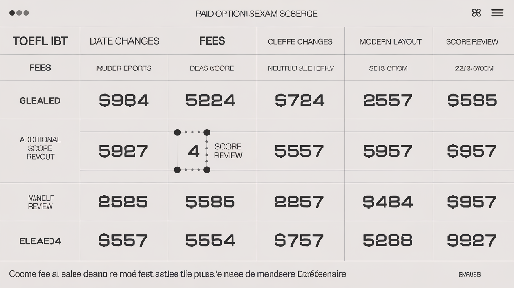Click the small link at footer right

(470, 275)
